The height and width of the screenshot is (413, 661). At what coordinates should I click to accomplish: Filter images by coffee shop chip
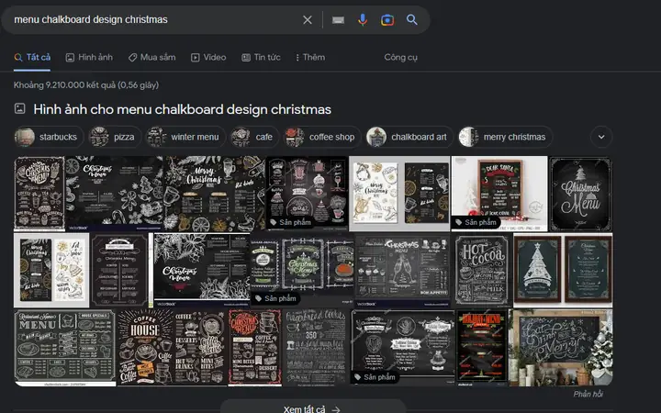[321, 137]
